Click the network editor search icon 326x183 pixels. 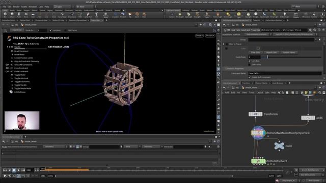320,93
